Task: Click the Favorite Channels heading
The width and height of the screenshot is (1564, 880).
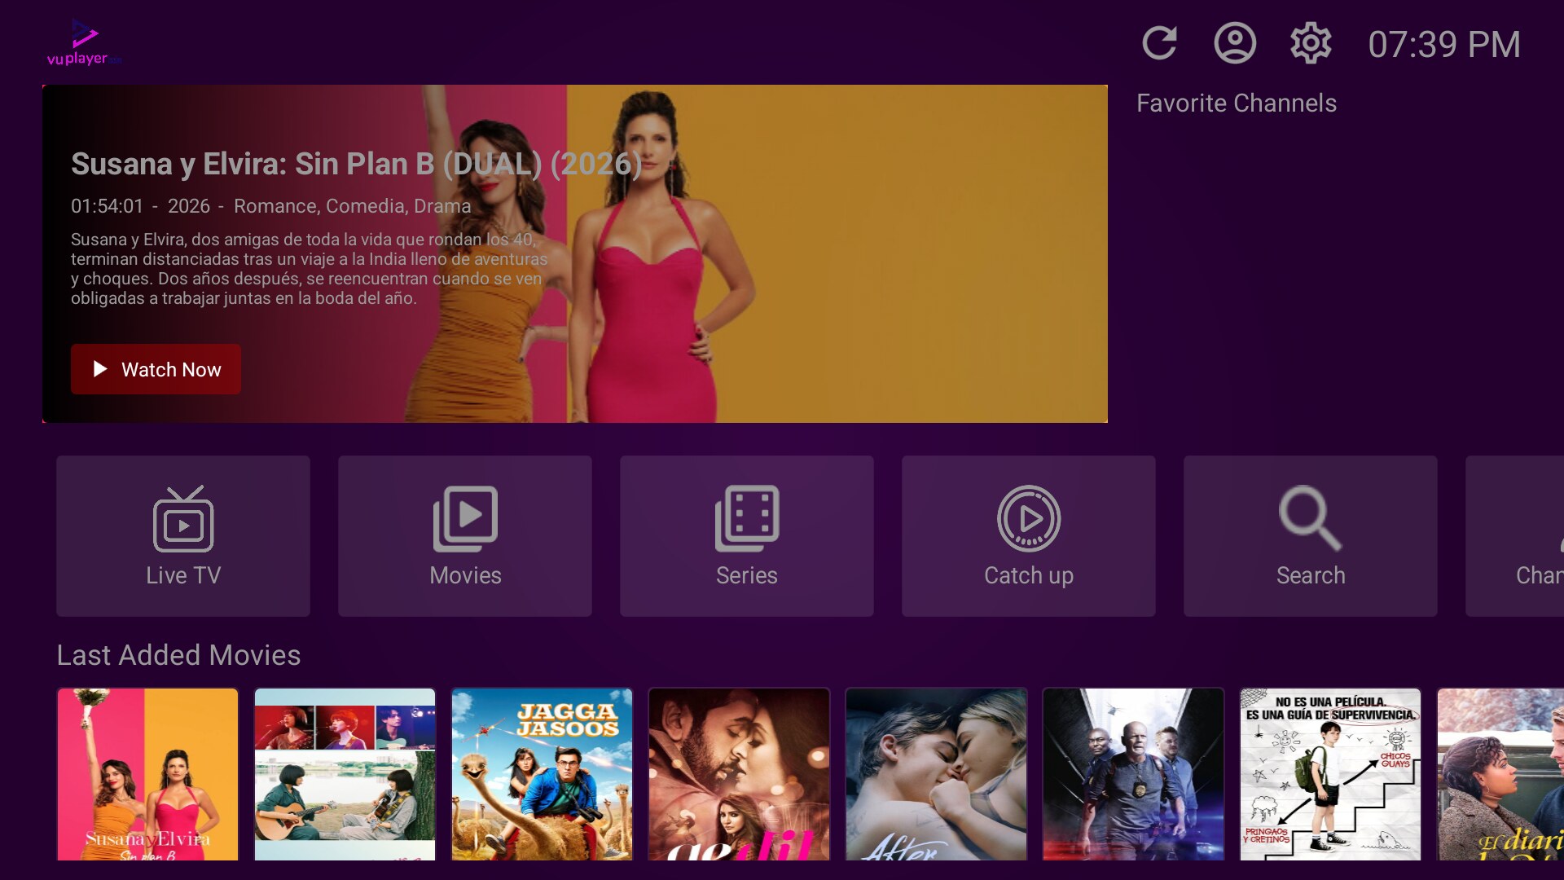Action: click(1236, 103)
